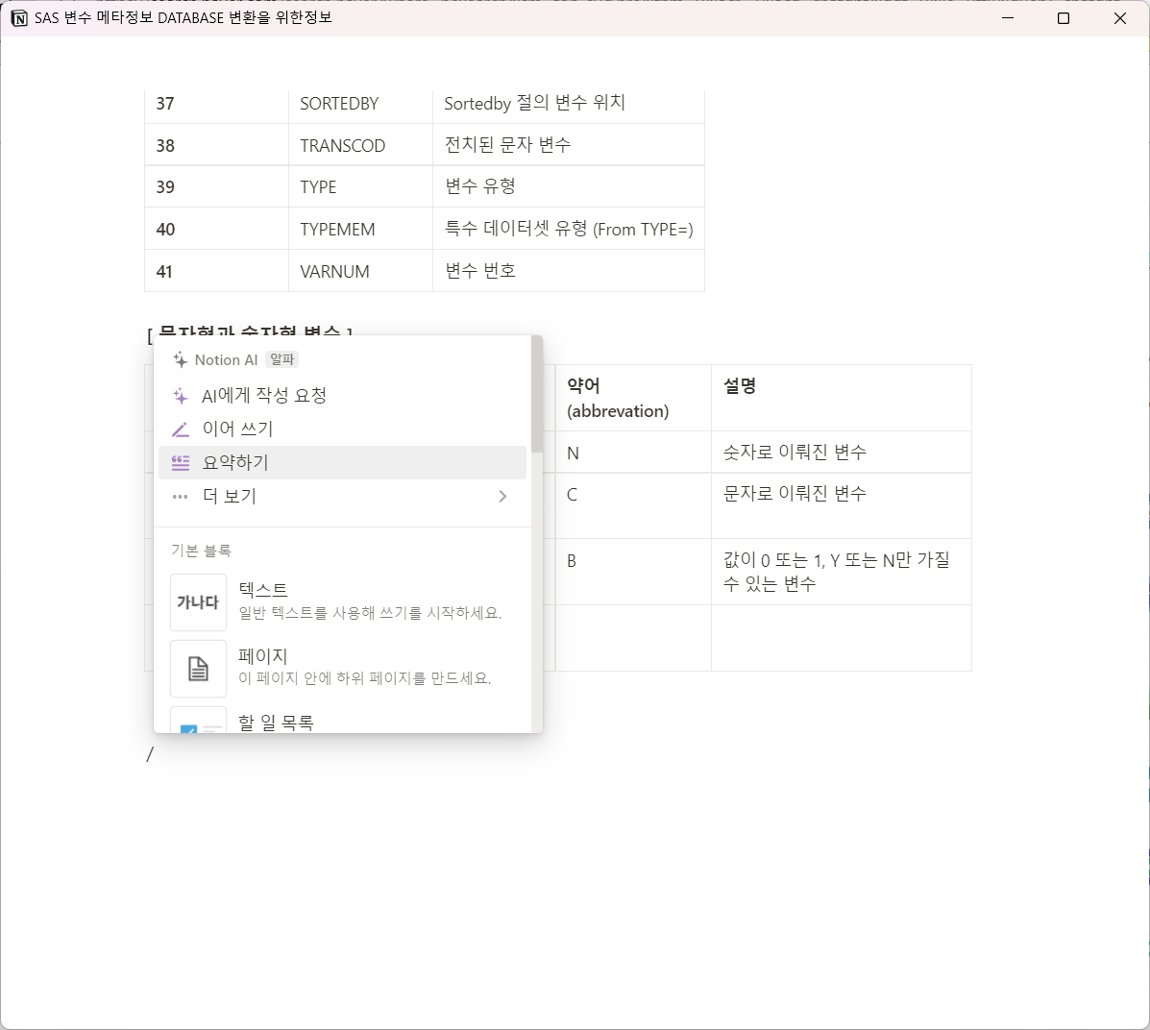Click the 기본 블록 section label

point(201,551)
